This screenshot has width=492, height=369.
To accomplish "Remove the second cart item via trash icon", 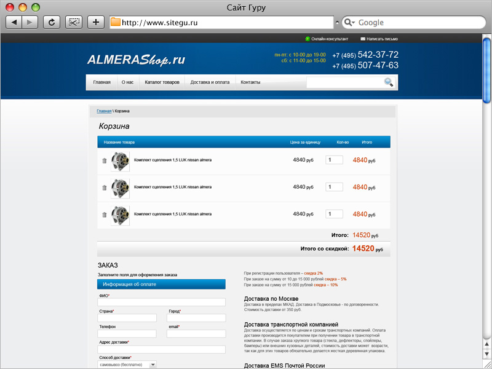I will click(x=105, y=188).
